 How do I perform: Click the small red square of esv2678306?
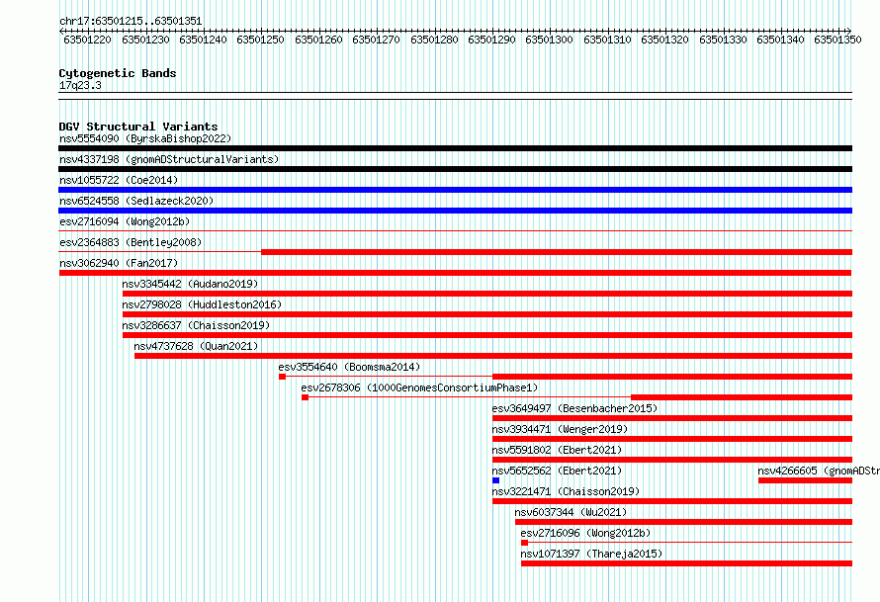[x=306, y=397]
